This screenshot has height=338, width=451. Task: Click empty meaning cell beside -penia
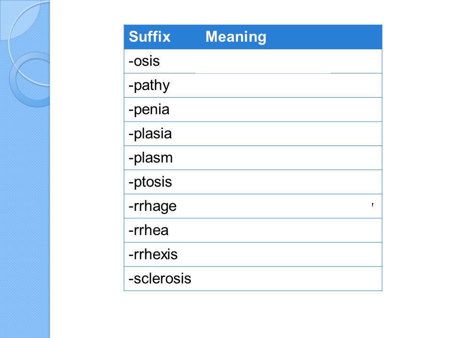[x=292, y=109]
